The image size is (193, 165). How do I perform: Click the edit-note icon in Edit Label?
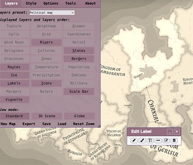pyautogui.click(x=166, y=141)
